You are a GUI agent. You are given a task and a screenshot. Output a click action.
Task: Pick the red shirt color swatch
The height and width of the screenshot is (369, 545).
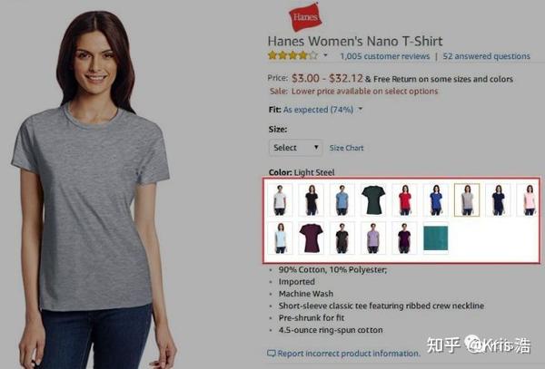404,200
